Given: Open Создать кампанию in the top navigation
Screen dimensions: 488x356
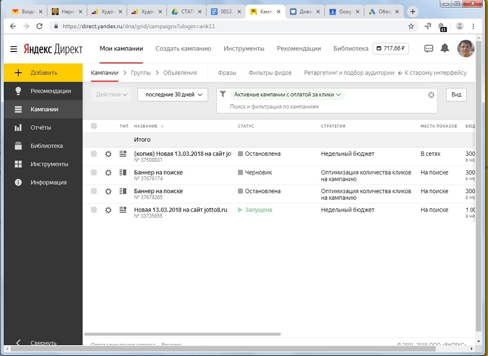Looking at the screenshot, I should [x=183, y=49].
